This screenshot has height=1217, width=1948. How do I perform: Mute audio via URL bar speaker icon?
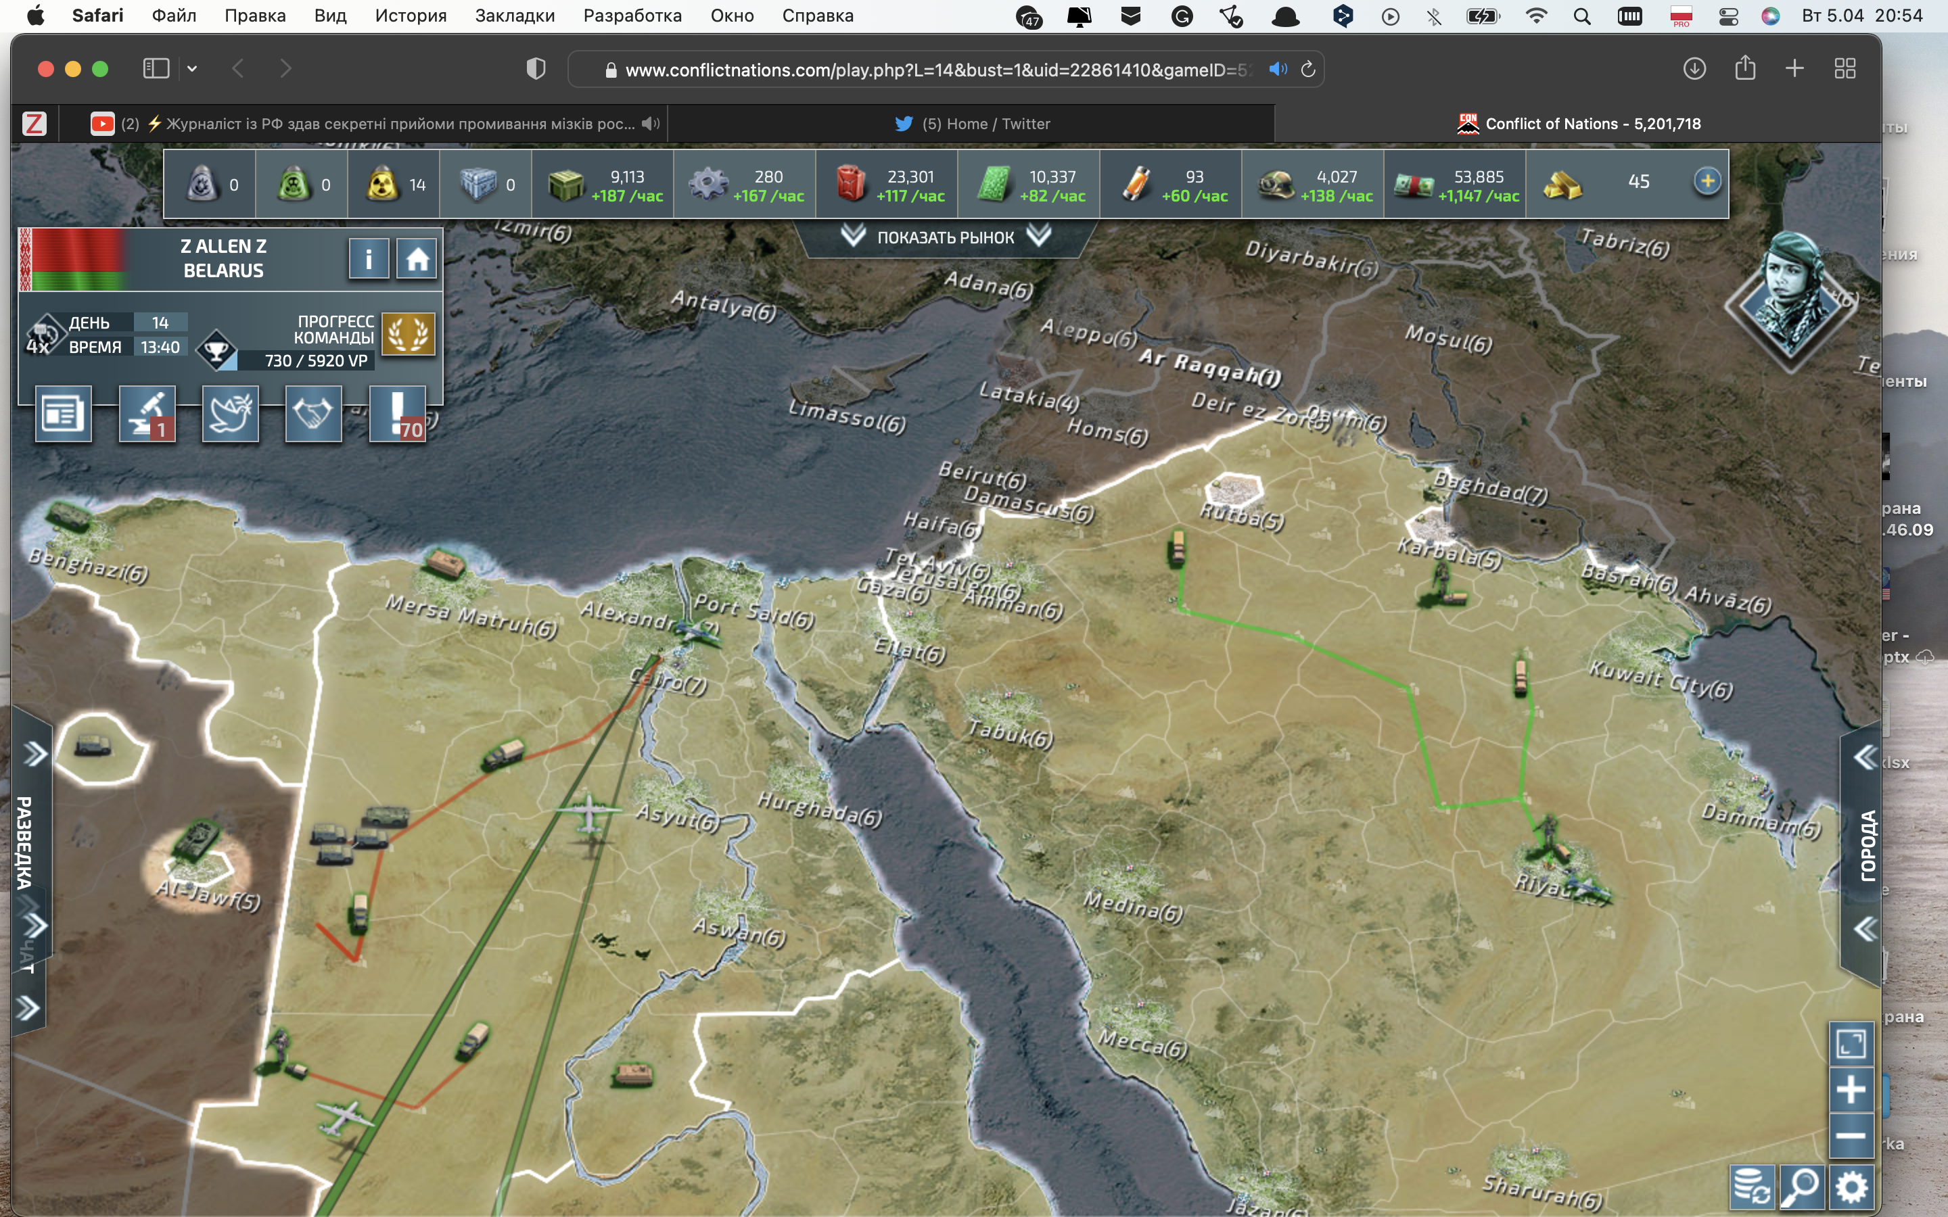tap(1278, 69)
